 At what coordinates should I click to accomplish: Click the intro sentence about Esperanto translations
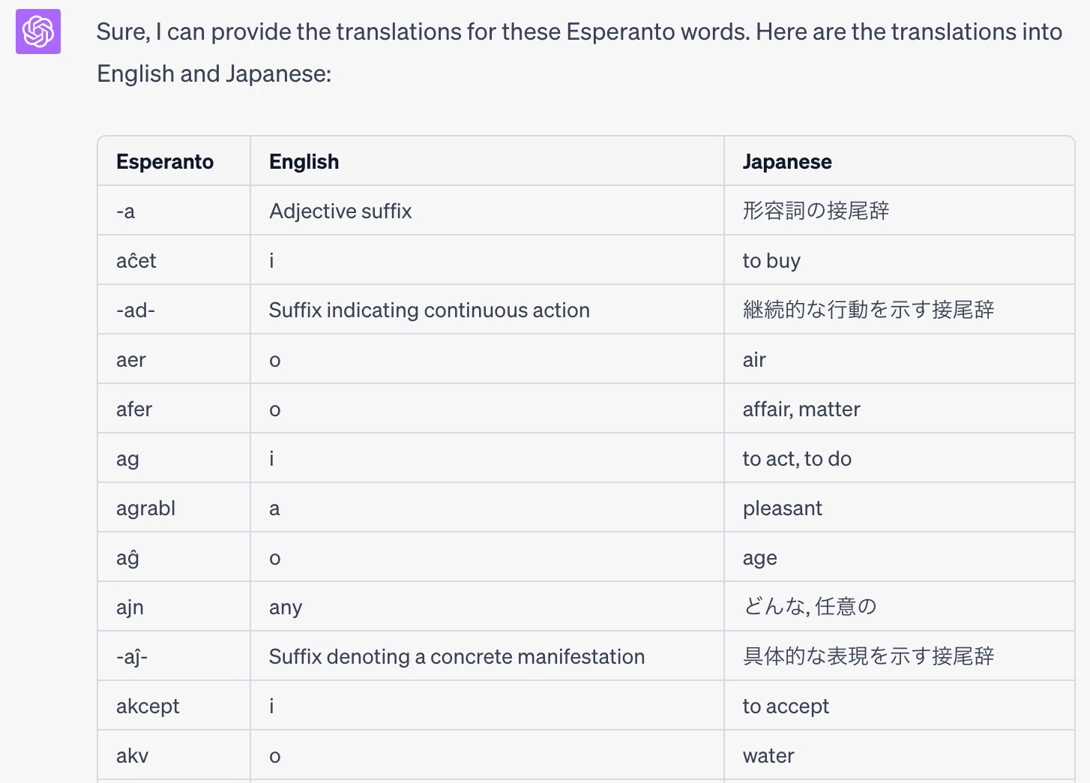(x=579, y=52)
